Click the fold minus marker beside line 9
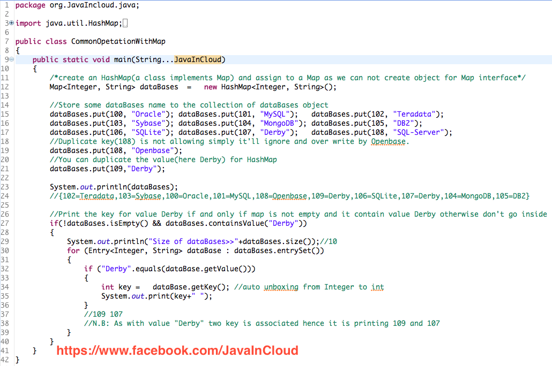The image size is (552, 366). pos(11,59)
